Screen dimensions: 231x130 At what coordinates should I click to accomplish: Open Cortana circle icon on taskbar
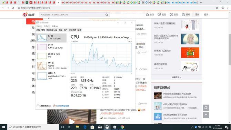click(62, 127)
